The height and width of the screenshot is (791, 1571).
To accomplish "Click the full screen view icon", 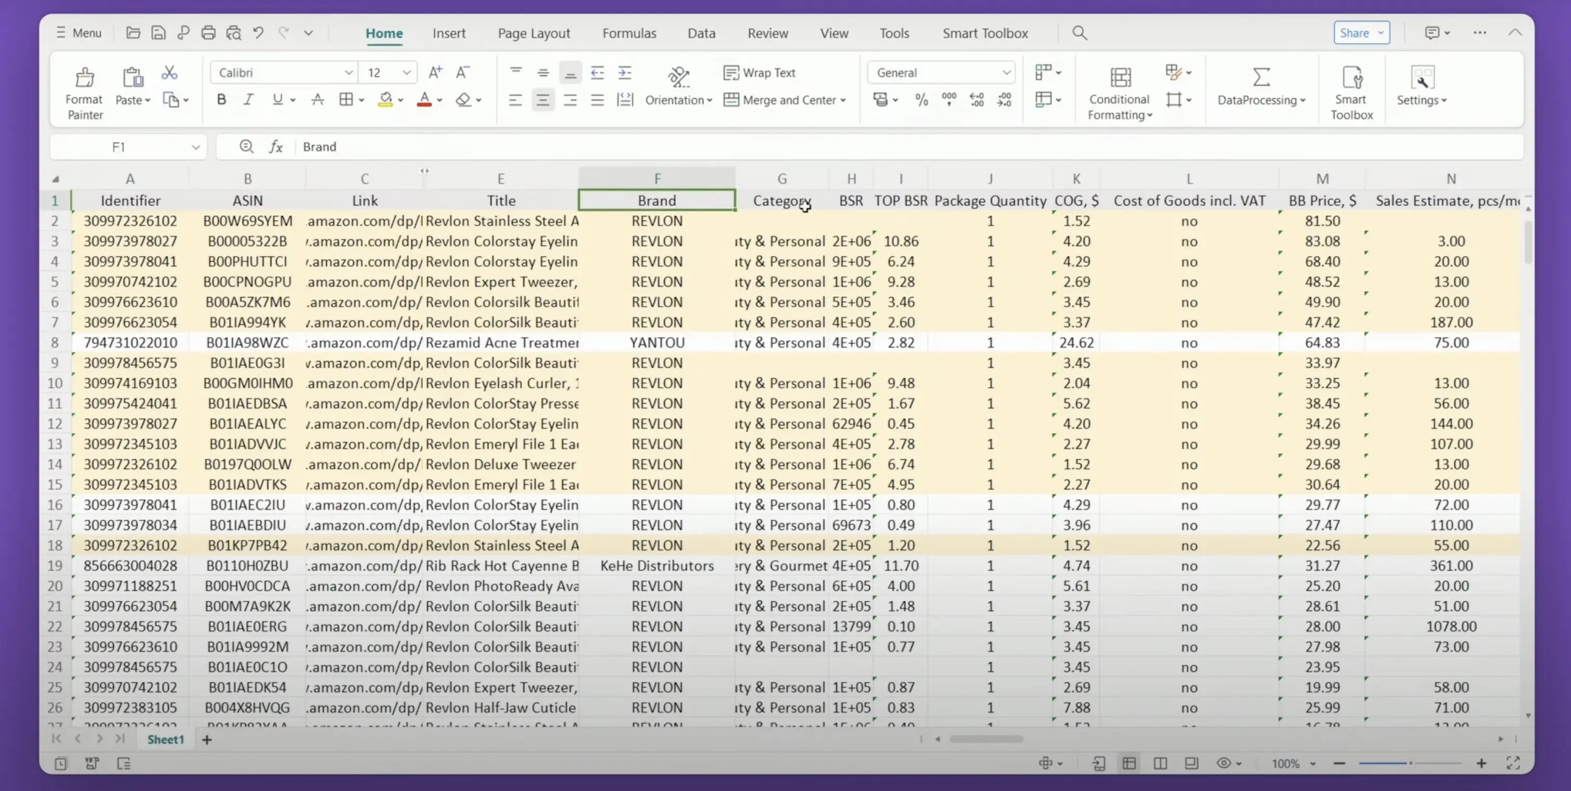I will click(x=1514, y=763).
